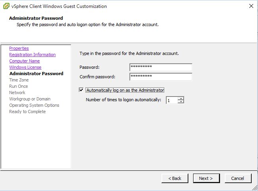
Task: Click the 'Number of times to logon' label
Action: point(123,100)
